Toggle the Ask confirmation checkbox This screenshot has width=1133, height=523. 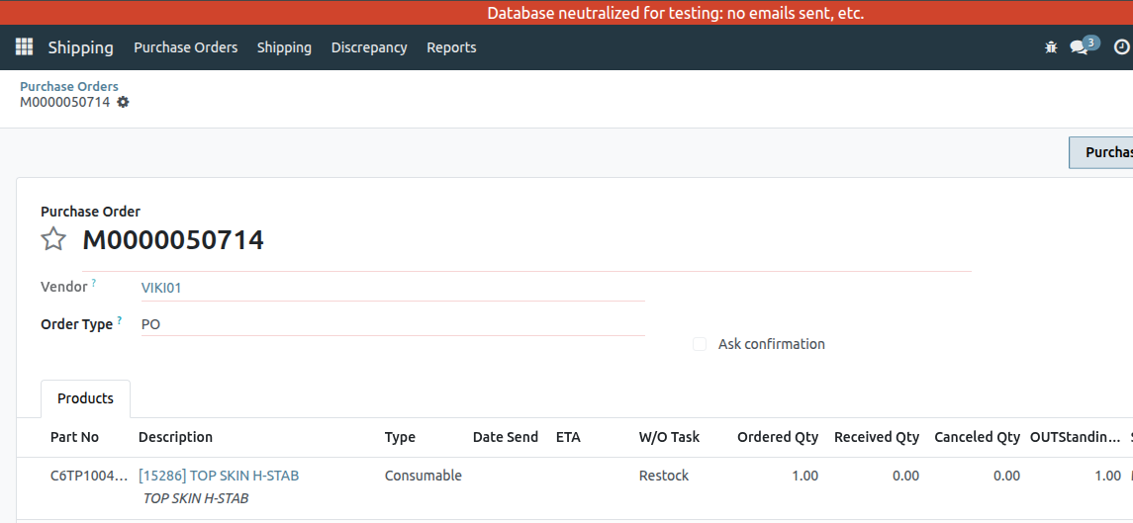(x=700, y=344)
